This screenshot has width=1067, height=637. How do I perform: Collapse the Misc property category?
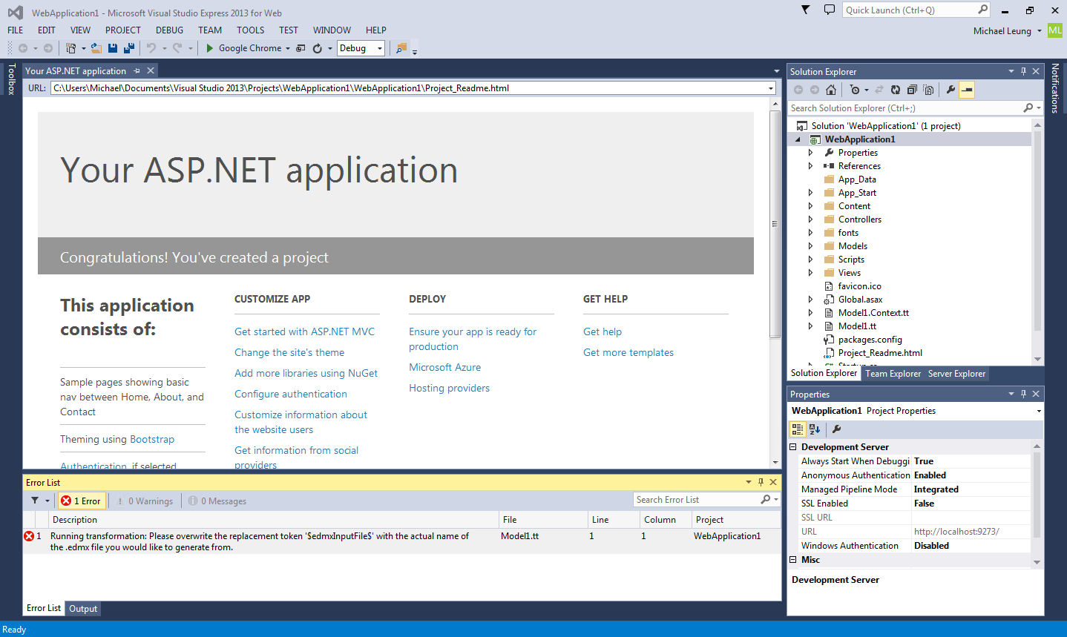[x=792, y=560]
